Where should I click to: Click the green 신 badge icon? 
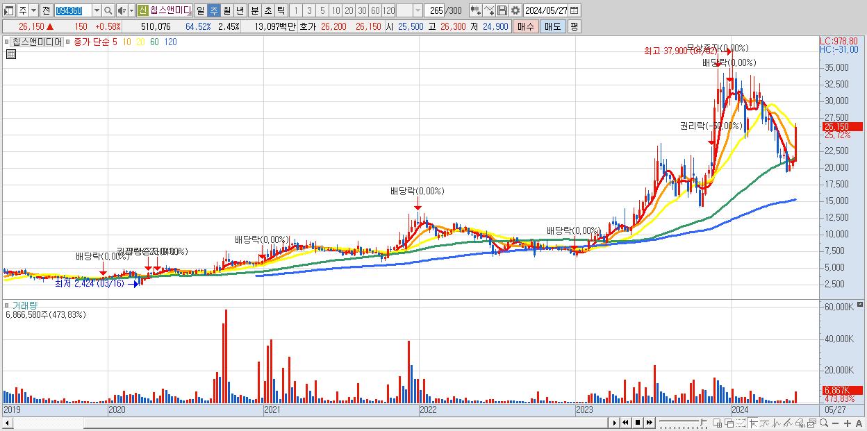coord(142,10)
